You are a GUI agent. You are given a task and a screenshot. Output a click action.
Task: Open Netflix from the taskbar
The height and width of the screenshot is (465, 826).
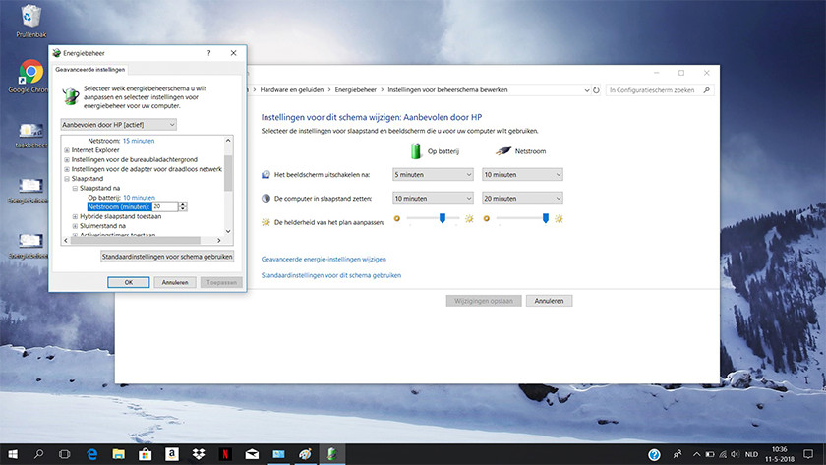coord(225,454)
